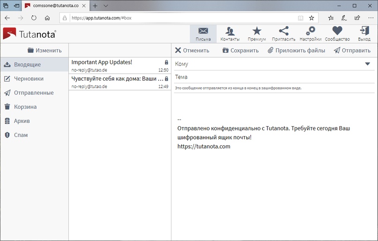The width and height of the screenshot is (378, 241).
Task: Select the Входящие inbox folder
Action: coord(35,64)
